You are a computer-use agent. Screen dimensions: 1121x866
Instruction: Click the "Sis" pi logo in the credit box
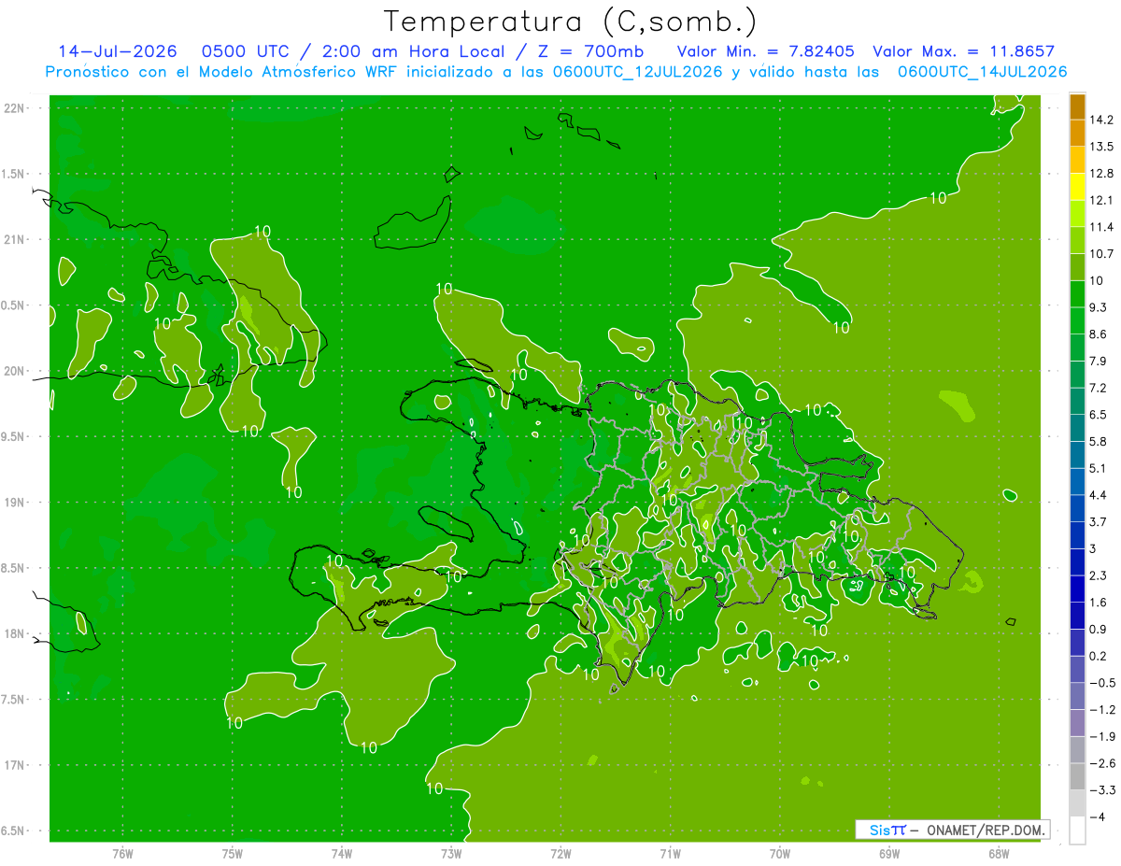pos(887,830)
